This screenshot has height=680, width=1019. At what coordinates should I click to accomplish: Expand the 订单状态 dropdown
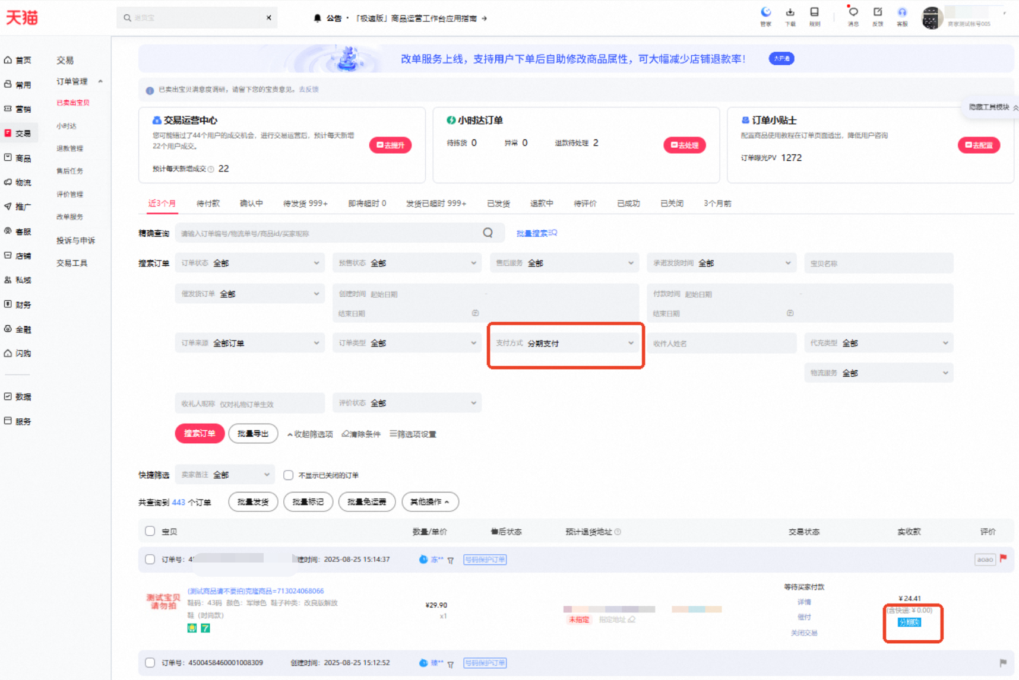[x=250, y=263]
